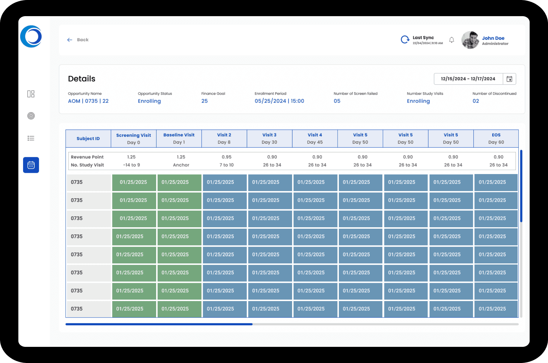Open the Dashboard icon in the sidebar
The width and height of the screenshot is (548, 363).
(x=31, y=94)
